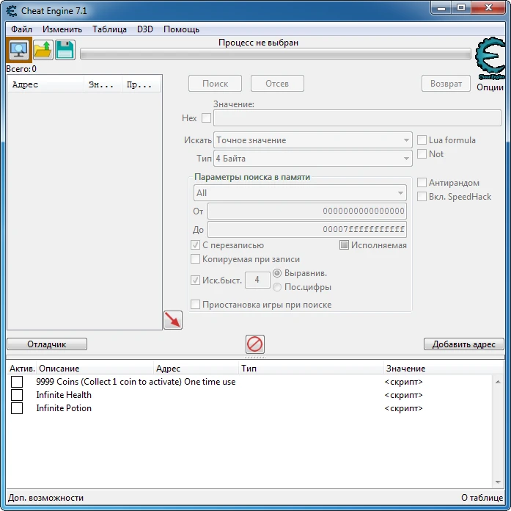
Task: Click the Cheat Engine logo settings icon
Action: (490, 58)
